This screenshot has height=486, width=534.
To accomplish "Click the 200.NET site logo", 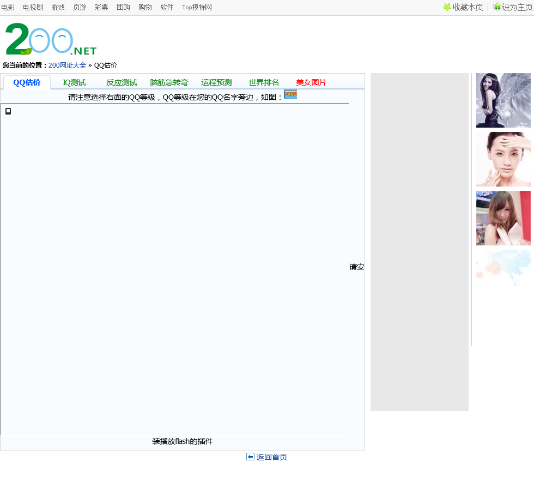I will pos(51,39).
